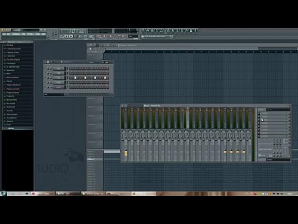Turn off first lit step in sequencer
The image size is (298, 224).
pos(75,78)
